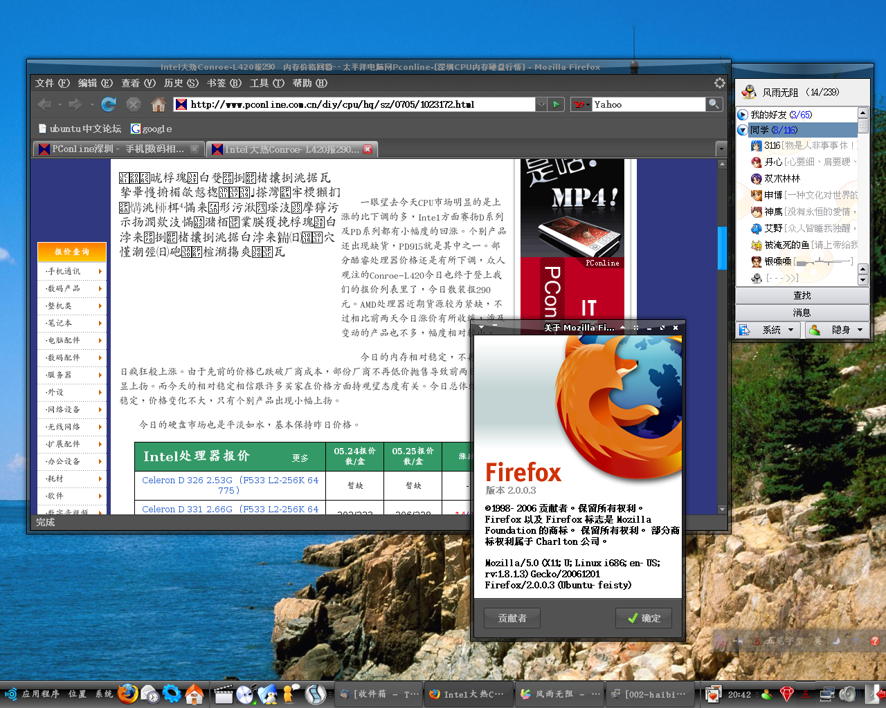Image resolution: width=886 pixels, height=708 pixels.
Task: Launch movie clapperboard player icon on panel
Action: 223,693
